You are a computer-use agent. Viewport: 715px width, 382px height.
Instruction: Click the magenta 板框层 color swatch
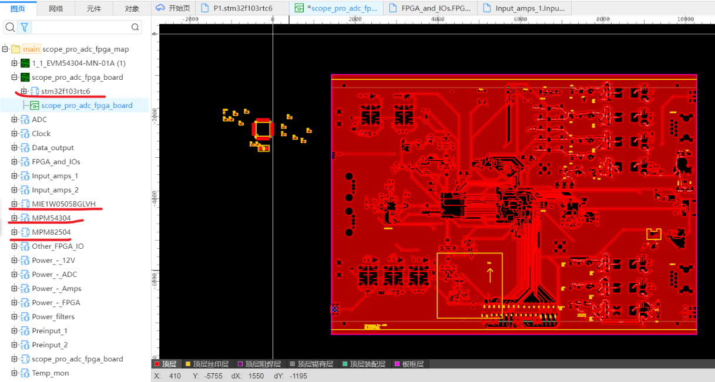coord(397,364)
